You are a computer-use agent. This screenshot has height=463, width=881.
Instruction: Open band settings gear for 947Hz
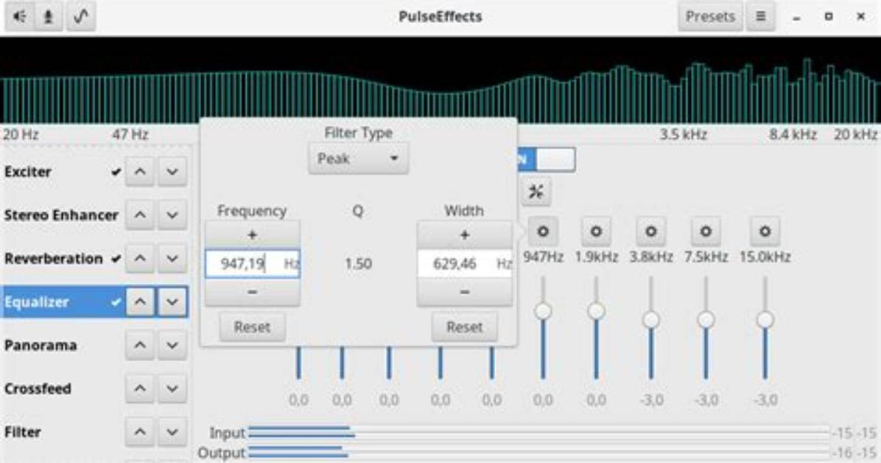[x=543, y=231]
